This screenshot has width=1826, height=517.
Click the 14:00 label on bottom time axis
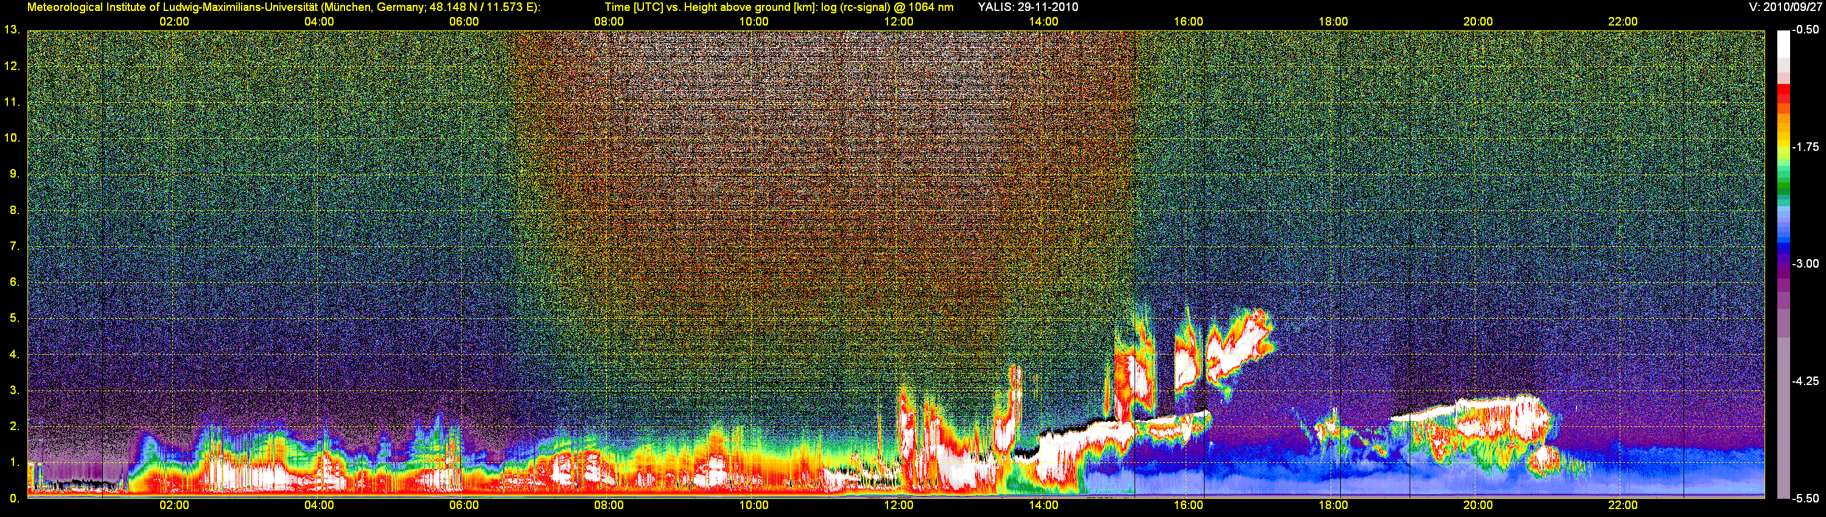point(1043,505)
